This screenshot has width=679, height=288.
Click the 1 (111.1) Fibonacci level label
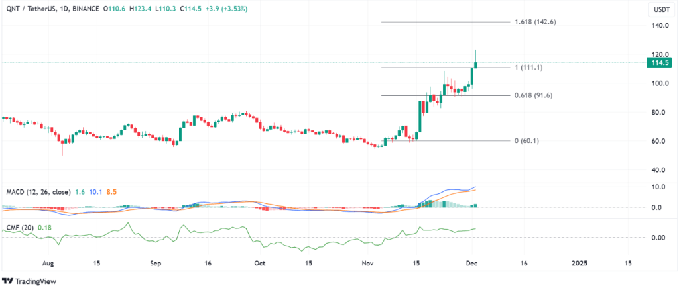pyautogui.click(x=529, y=68)
